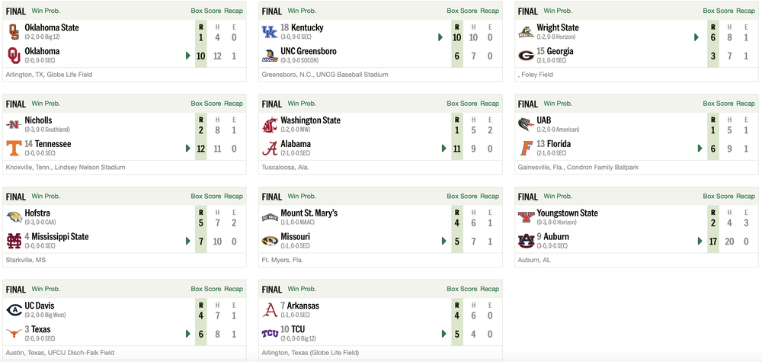This screenshot has width=762, height=362.
Task: Open Recap for Wright State vs Georgia
Action: click(745, 11)
